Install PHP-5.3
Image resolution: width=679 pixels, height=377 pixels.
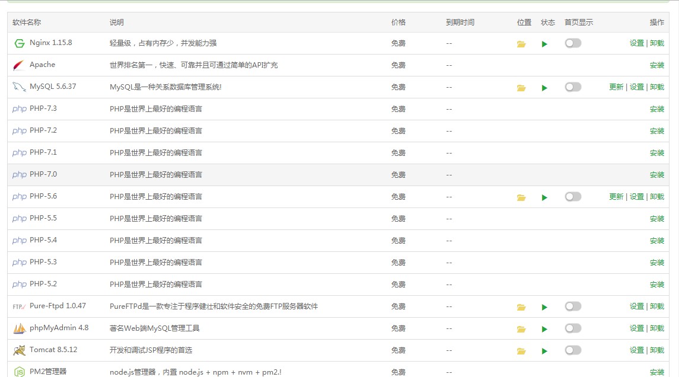pyautogui.click(x=657, y=262)
